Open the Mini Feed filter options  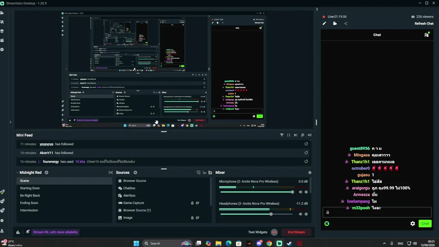(282, 135)
